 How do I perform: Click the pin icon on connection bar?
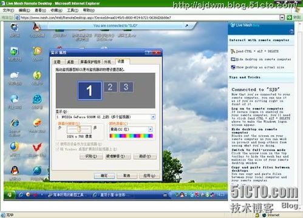point(186,25)
